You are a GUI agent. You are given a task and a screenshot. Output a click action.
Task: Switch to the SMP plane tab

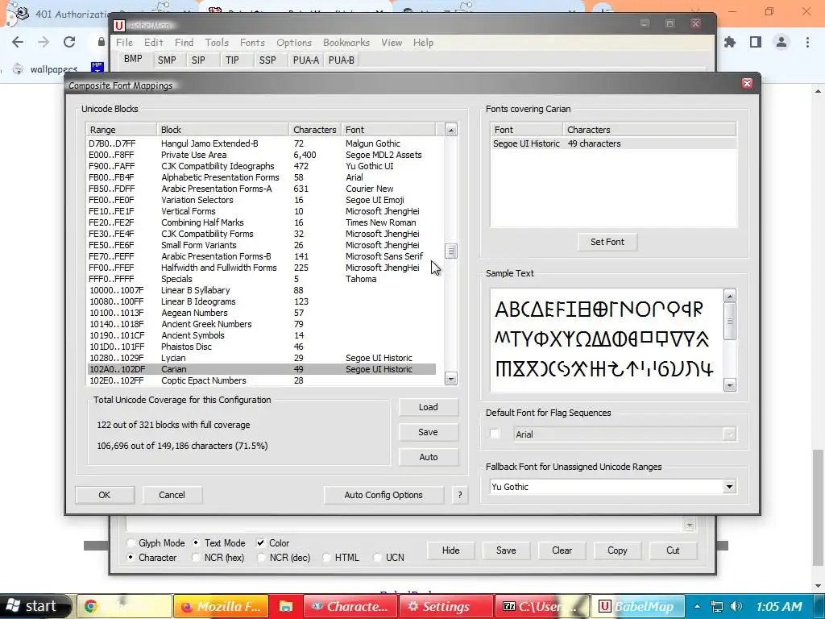point(167,60)
